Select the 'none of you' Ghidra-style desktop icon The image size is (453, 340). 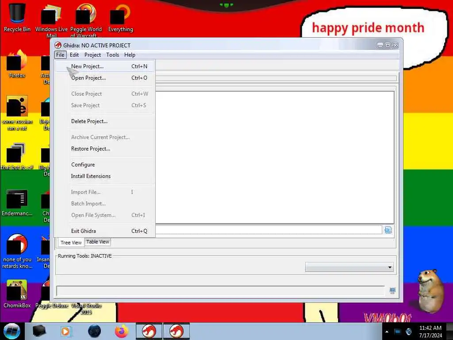coord(17,251)
